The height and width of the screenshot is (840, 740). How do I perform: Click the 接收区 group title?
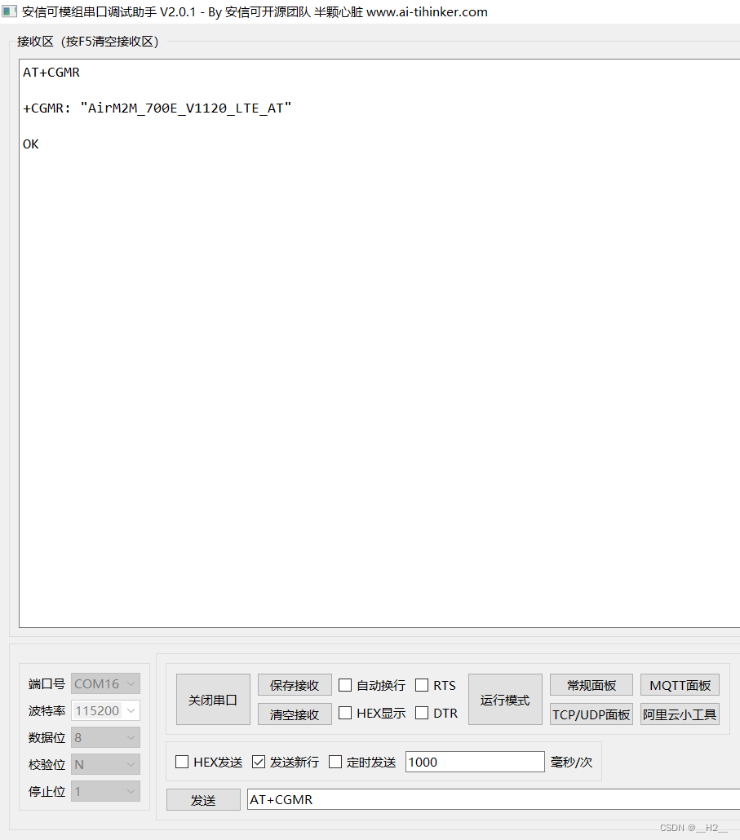coord(88,42)
